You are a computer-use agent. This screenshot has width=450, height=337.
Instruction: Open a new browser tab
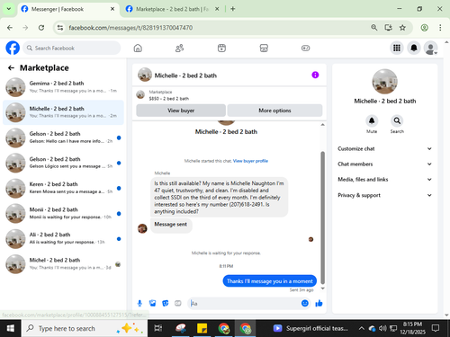[x=233, y=9]
